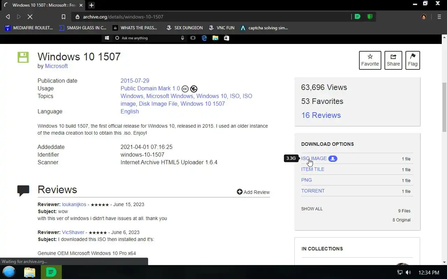
Task: Click SHOW ALL download options
Action: (x=312, y=209)
